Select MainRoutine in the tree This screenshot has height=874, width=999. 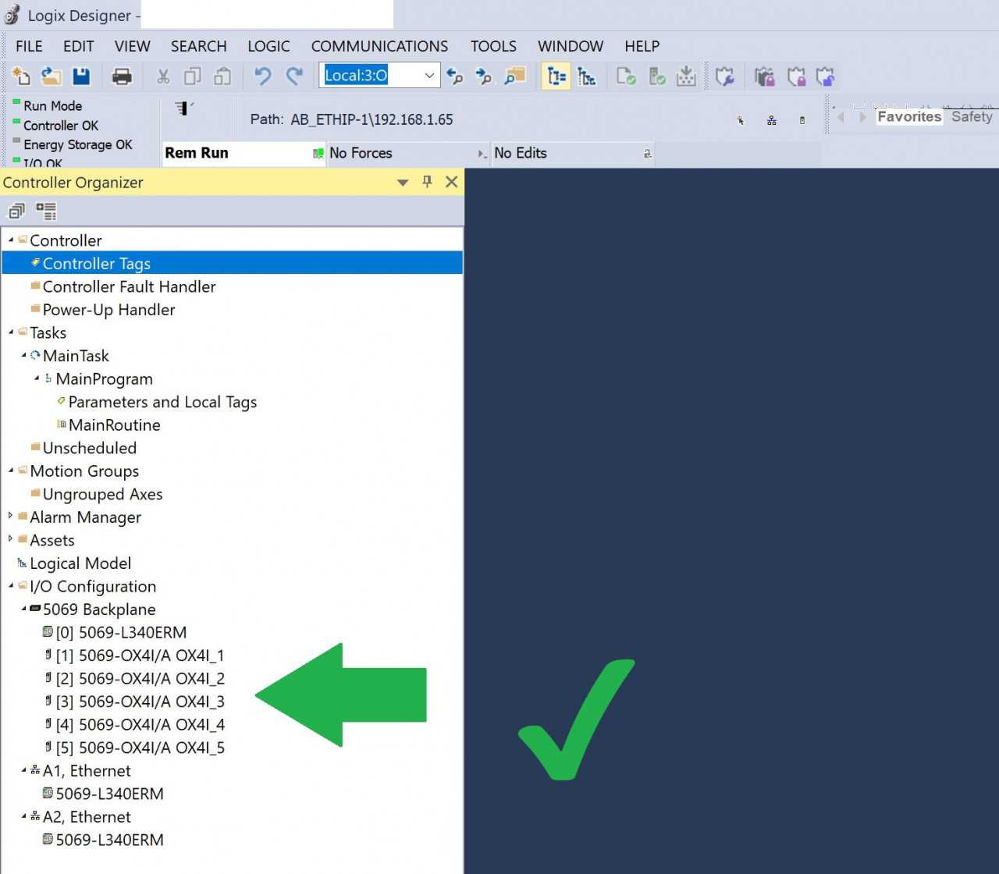click(x=114, y=425)
